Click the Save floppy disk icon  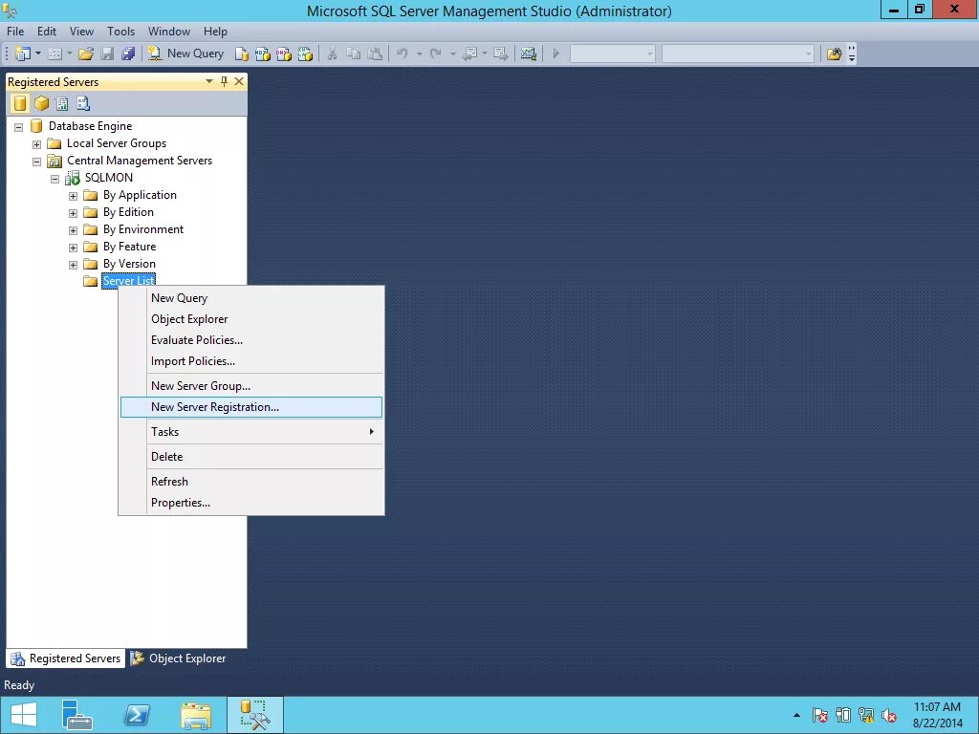(x=107, y=54)
